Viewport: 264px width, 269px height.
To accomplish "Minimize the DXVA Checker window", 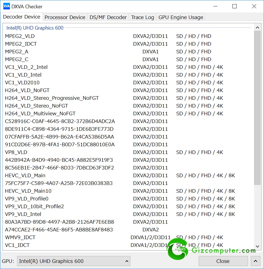I will [215, 6].
